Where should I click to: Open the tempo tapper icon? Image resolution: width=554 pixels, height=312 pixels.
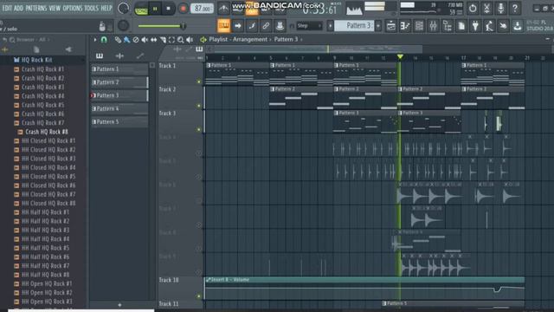tap(489, 25)
